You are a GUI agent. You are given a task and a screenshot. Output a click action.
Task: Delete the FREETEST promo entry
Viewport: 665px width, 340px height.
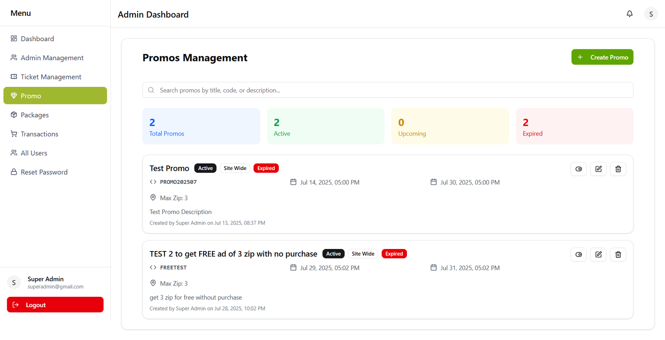point(618,254)
